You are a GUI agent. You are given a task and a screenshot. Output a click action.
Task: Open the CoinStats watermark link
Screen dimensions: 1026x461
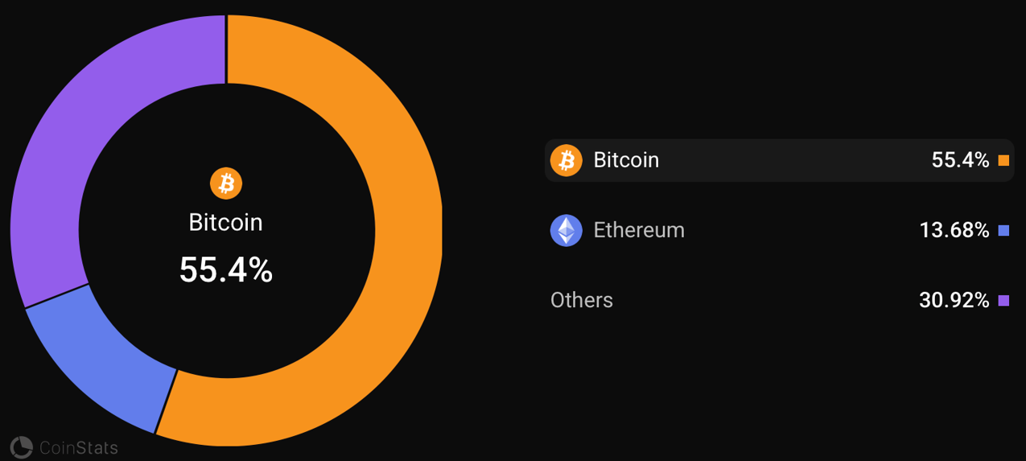[78, 448]
